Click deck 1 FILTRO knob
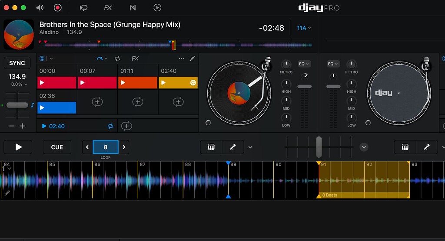Screen dimensions: 445x241 (286, 64)
